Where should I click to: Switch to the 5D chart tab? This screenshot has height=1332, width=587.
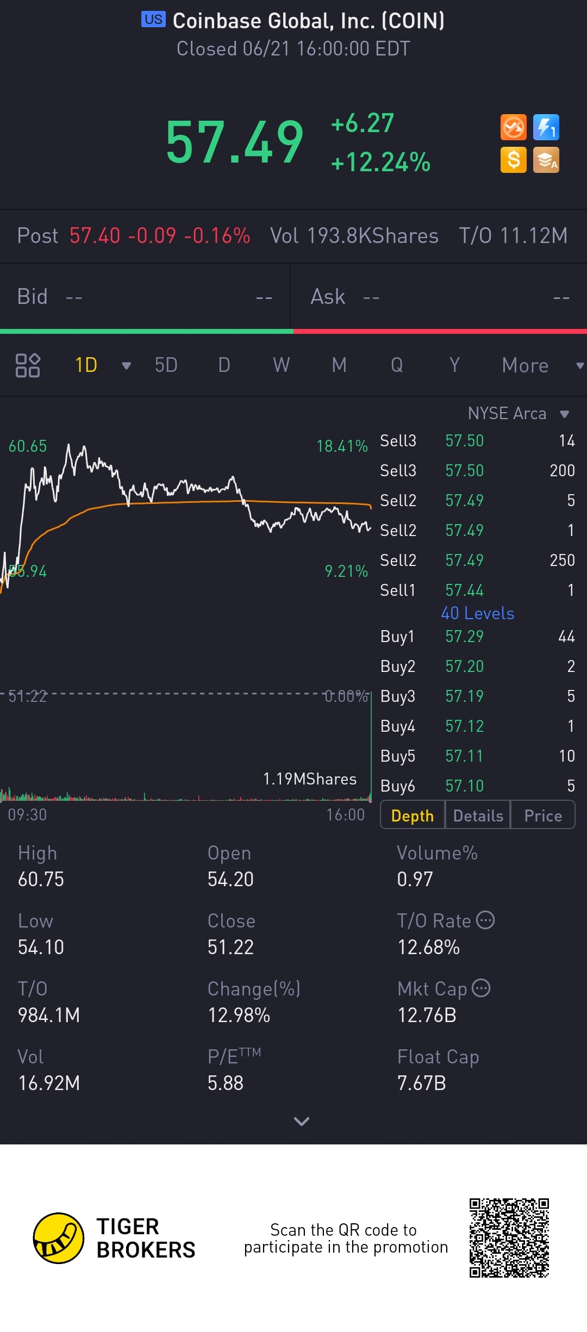[166, 365]
